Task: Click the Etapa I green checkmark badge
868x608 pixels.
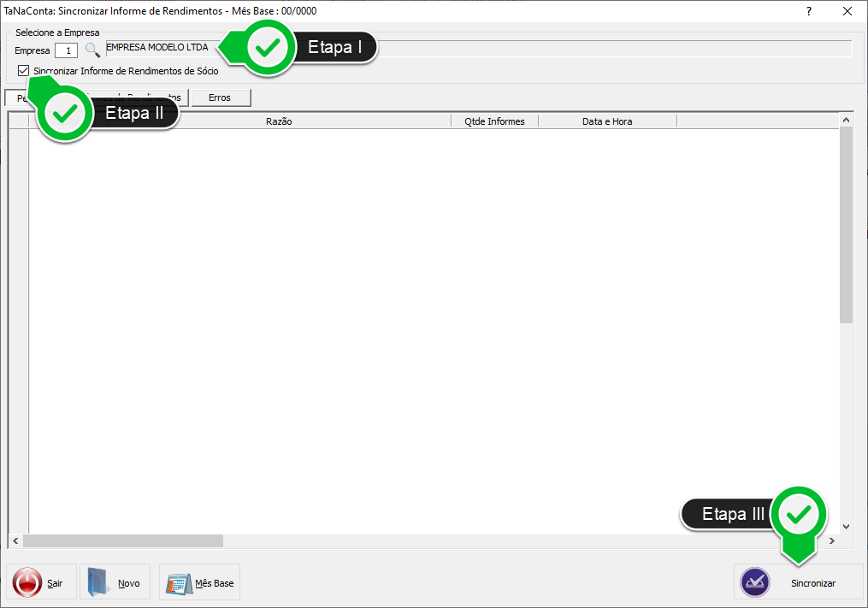Action: pos(270,48)
